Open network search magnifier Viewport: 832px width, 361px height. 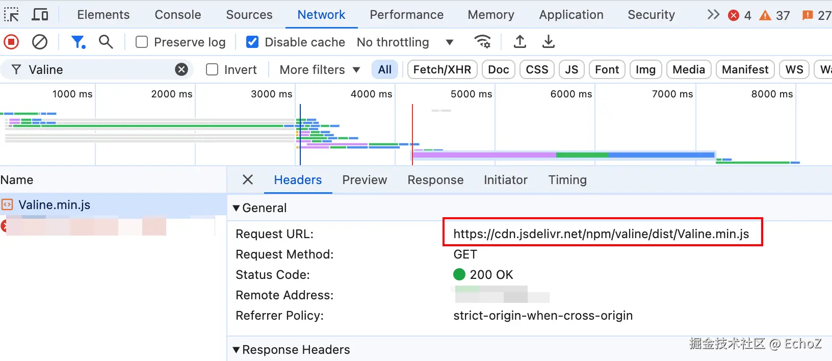coord(106,42)
